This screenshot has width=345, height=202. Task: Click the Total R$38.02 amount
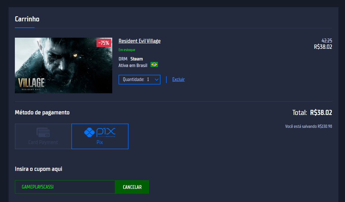(321, 113)
